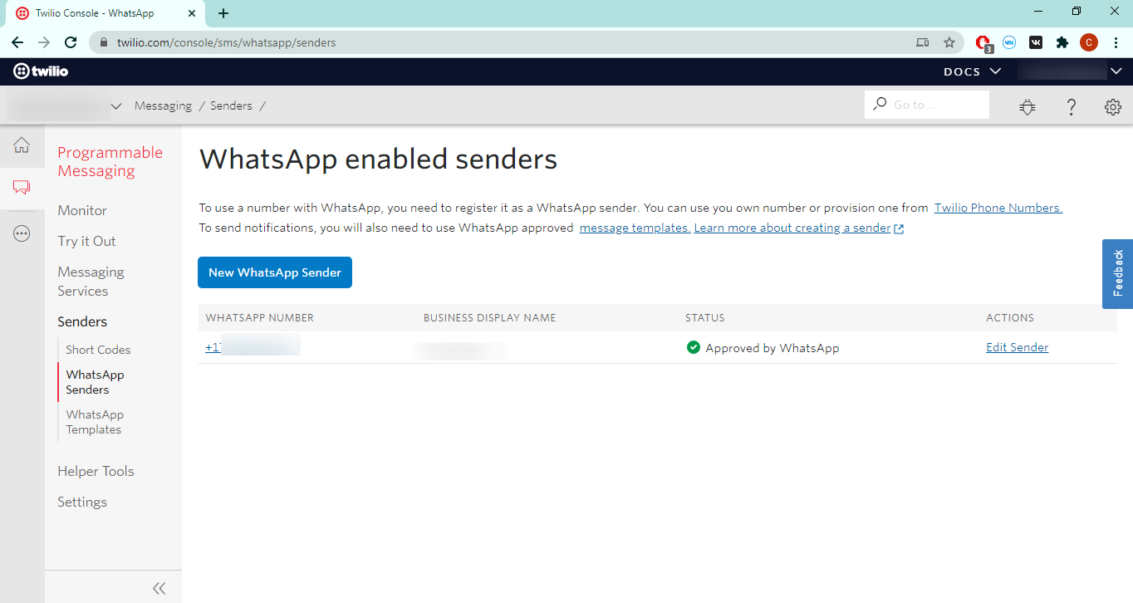Open the console home icon in the sidebar
This screenshot has height=603, width=1133.
point(22,145)
